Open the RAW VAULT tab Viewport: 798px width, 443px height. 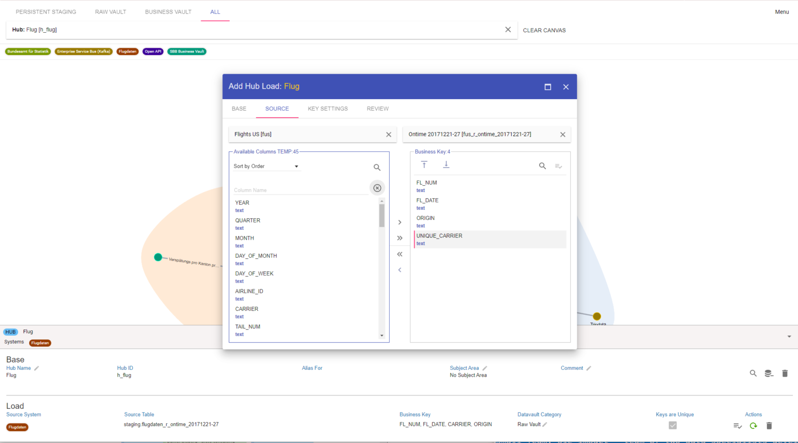click(110, 11)
